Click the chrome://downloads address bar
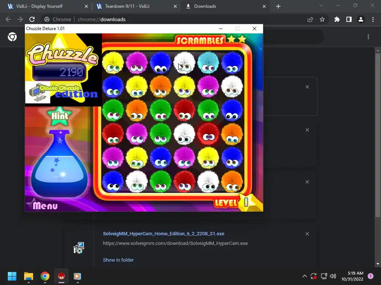Screen dimensions: 381x285 [170, 19]
